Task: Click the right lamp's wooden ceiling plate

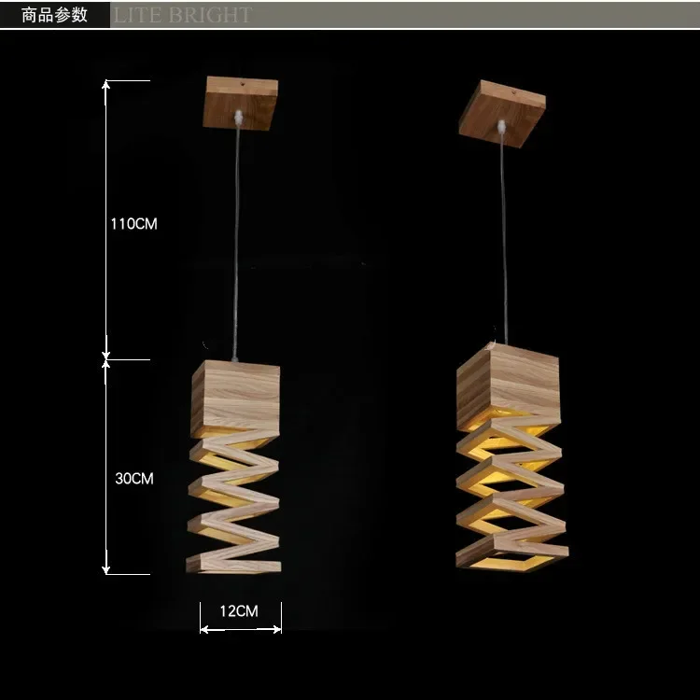Action: click(502, 113)
